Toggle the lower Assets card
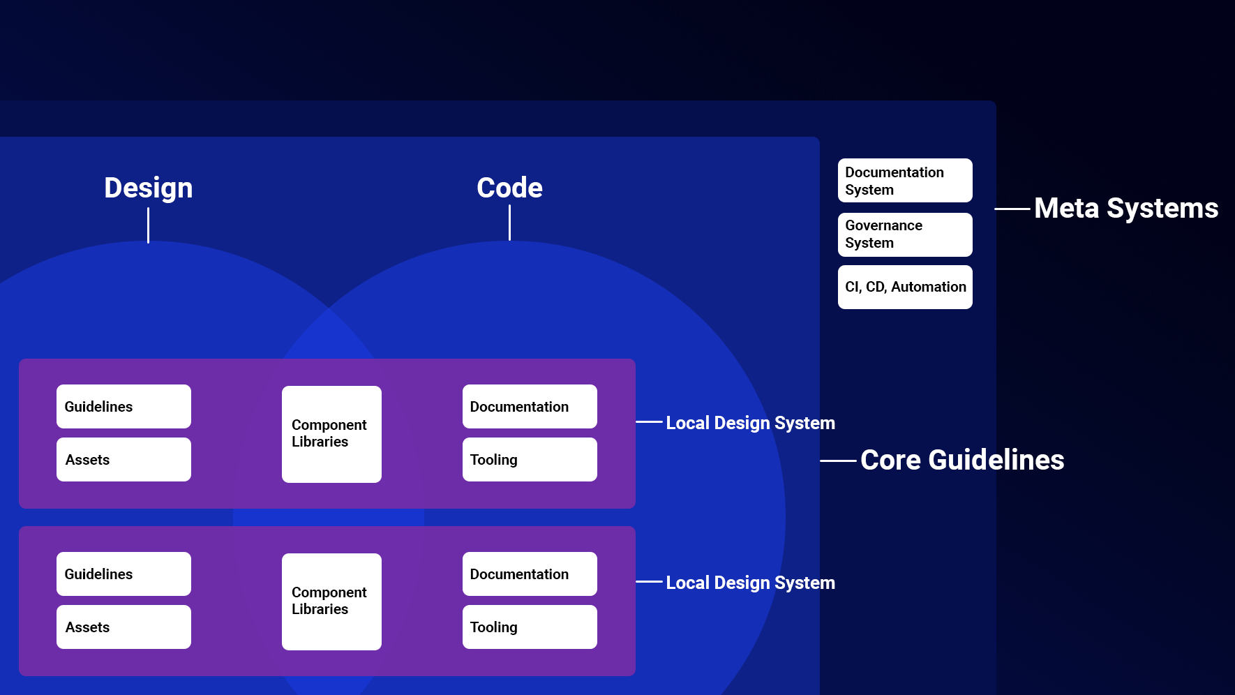This screenshot has height=695, width=1235. coord(123,627)
